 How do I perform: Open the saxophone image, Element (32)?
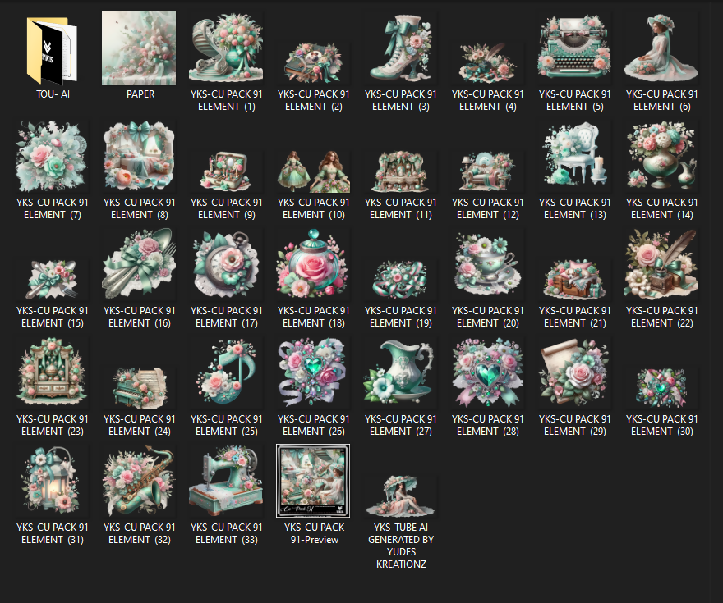pos(139,481)
